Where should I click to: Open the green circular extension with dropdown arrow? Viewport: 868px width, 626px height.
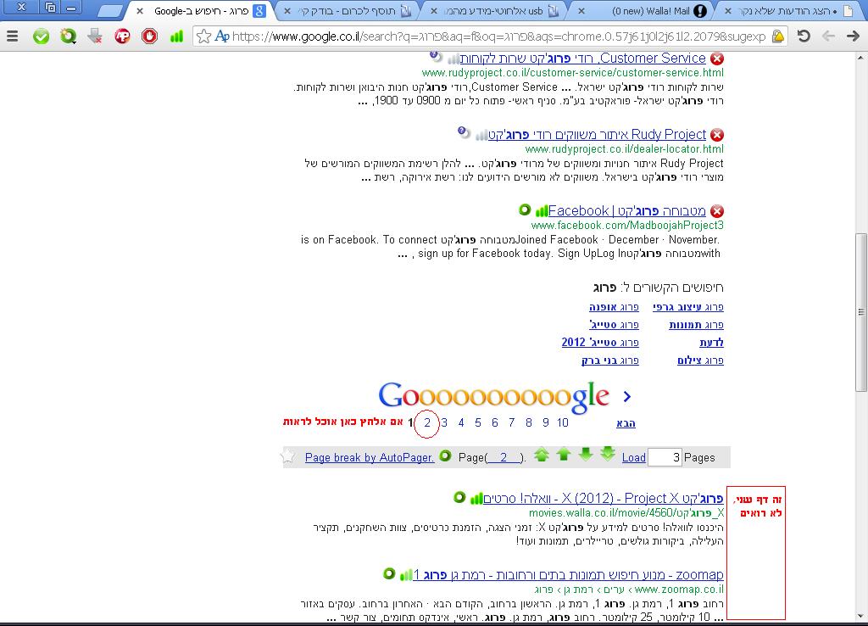(x=68, y=36)
